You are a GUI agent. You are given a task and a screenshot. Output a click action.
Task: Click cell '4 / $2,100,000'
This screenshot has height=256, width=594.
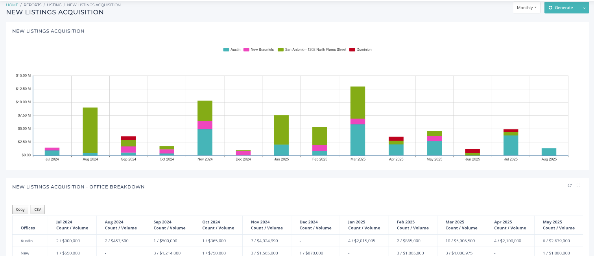click(x=507, y=241)
